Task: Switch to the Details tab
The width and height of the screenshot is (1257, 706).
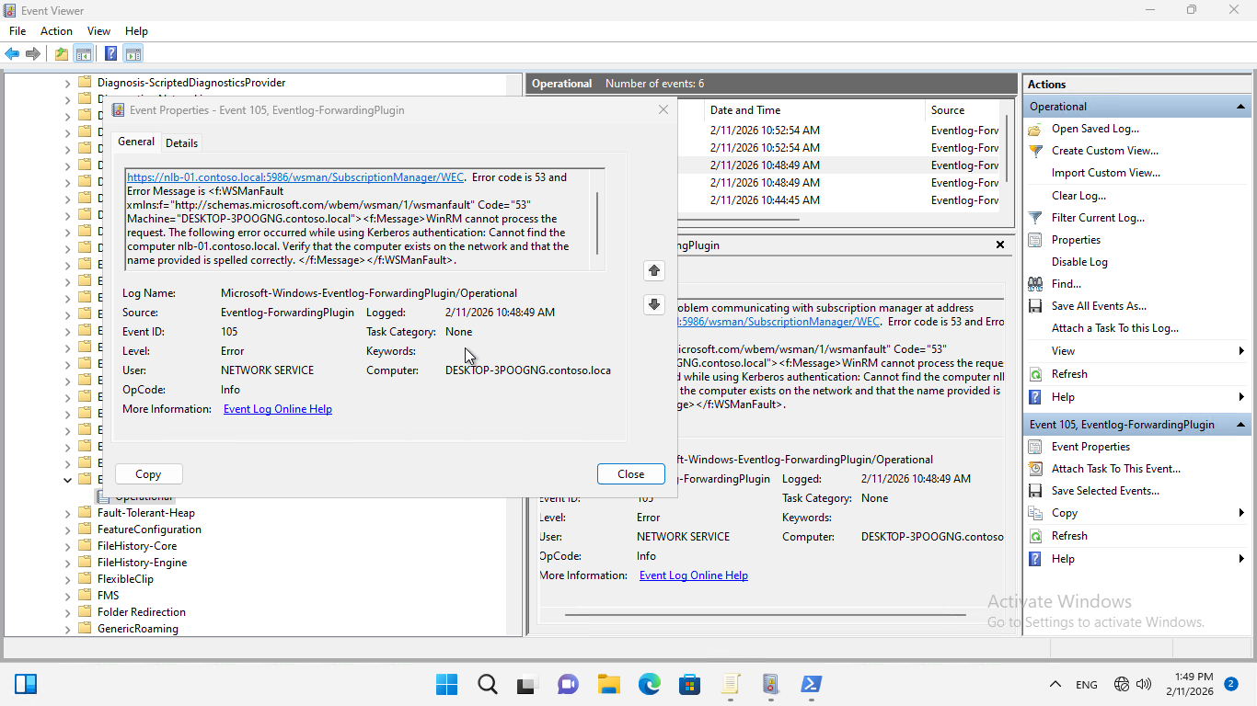Action: (181, 142)
